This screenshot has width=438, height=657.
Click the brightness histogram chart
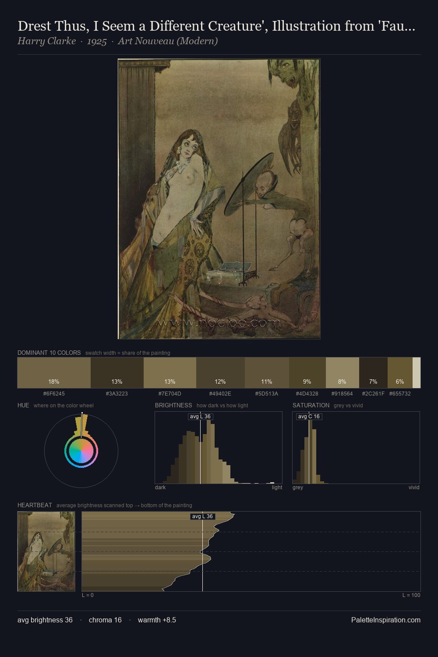219,448
